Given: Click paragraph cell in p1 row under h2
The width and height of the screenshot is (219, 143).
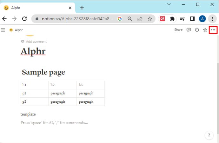Looking at the screenshot, I should pyautogui.click(x=63, y=93).
